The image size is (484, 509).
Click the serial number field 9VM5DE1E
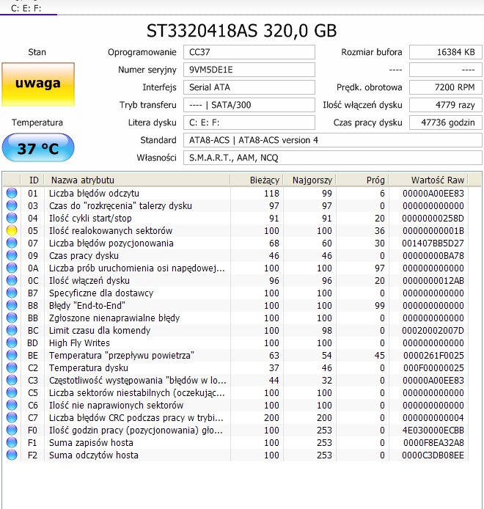pyautogui.click(x=249, y=70)
